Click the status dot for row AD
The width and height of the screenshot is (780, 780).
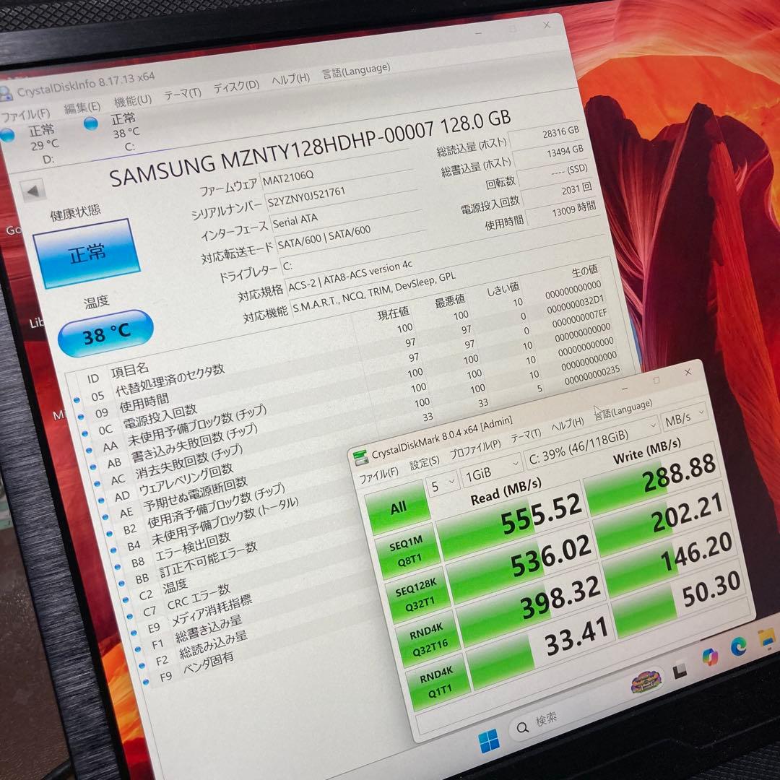102,500
